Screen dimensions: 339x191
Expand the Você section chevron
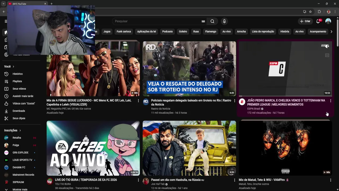[x=14, y=67]
